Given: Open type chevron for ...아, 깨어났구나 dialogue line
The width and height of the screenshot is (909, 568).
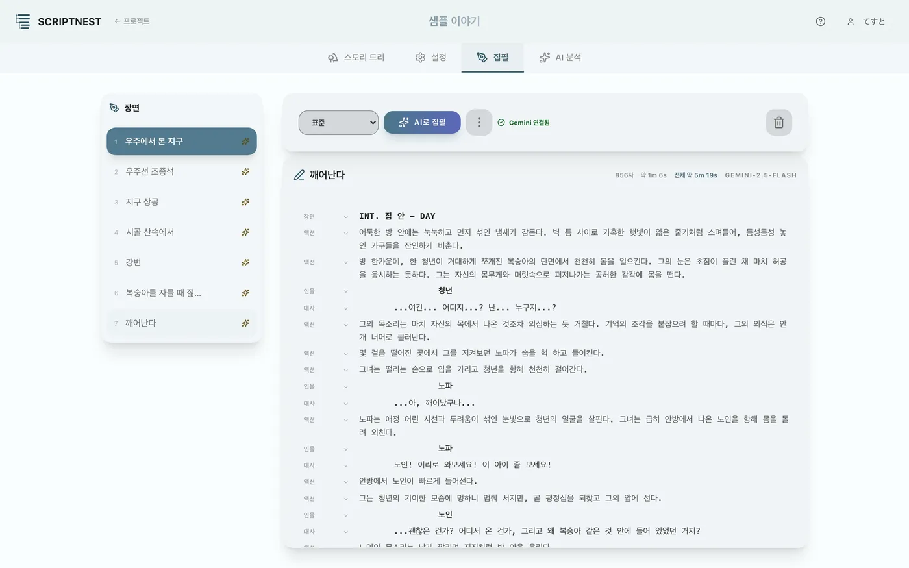Looking at the screenshot, I should click(345, 404).
